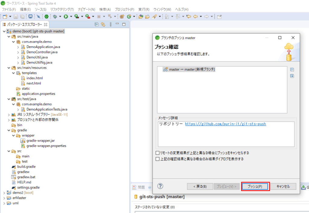This screenshot has width=309, height=213.
Task: Click the キャンセル button
Action: coord(283,186)
